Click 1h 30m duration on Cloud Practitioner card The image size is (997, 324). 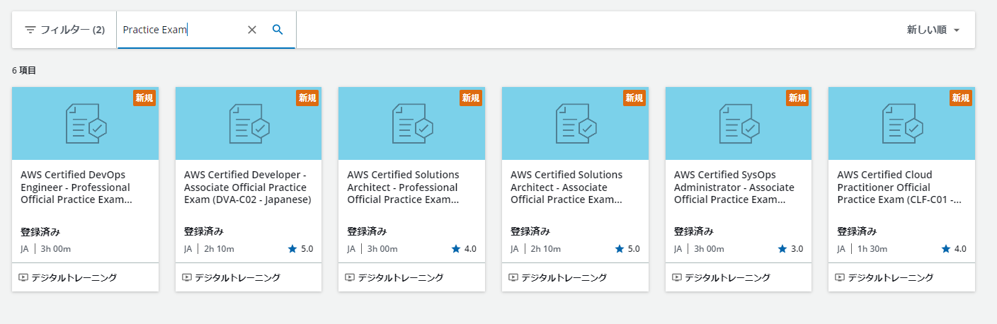pyautogui.click(x=872, y=249)
